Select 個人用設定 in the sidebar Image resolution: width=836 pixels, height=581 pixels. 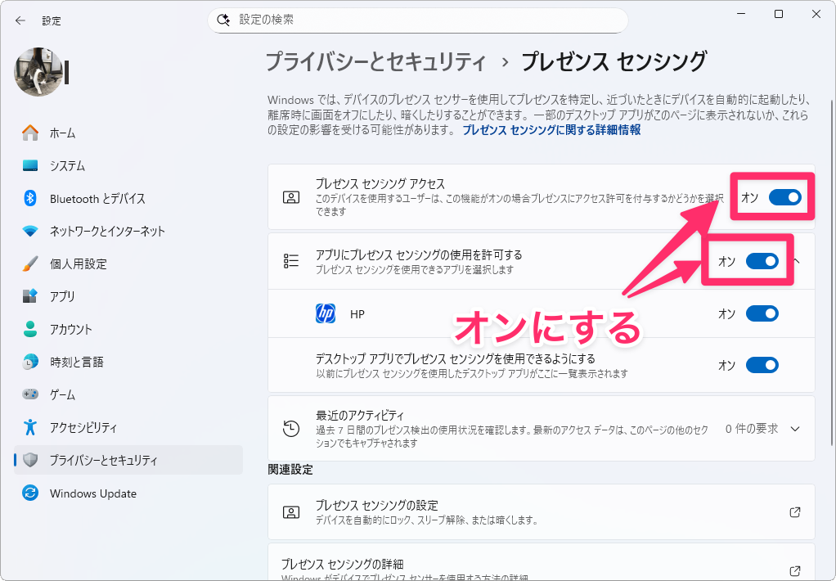tap(78, 264)
